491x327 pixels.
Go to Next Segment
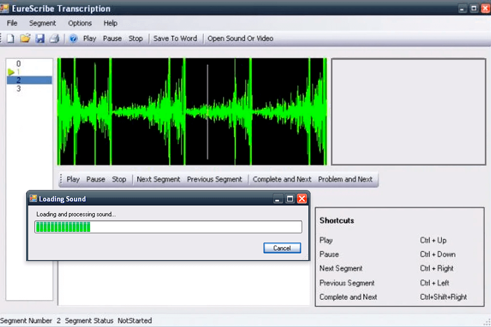click(159, 179)
